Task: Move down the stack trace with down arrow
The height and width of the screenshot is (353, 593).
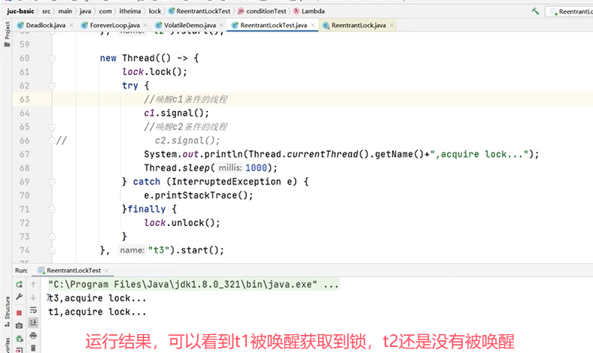Action: coord(33,297)
